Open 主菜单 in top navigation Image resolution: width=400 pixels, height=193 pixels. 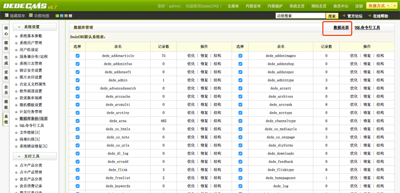tap(233, 6)
